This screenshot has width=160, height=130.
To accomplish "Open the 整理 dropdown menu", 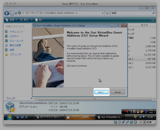I will pyautogui.click(x=11, y=20).
